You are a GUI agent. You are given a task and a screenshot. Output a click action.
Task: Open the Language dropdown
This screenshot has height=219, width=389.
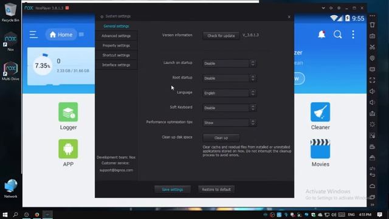pos(230,93)
